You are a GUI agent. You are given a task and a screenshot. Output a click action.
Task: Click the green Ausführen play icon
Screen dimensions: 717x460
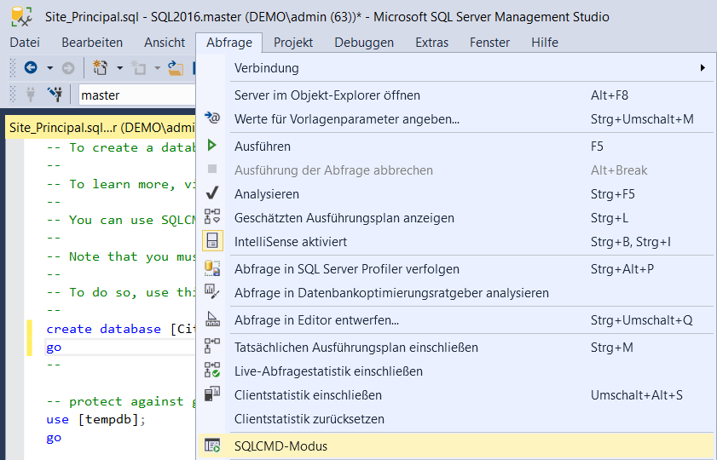pos(212,147)
